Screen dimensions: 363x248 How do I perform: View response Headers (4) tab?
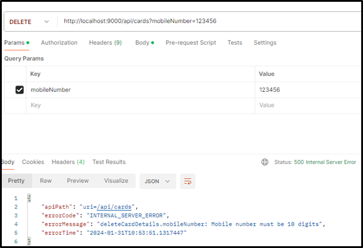click(67, 162)
